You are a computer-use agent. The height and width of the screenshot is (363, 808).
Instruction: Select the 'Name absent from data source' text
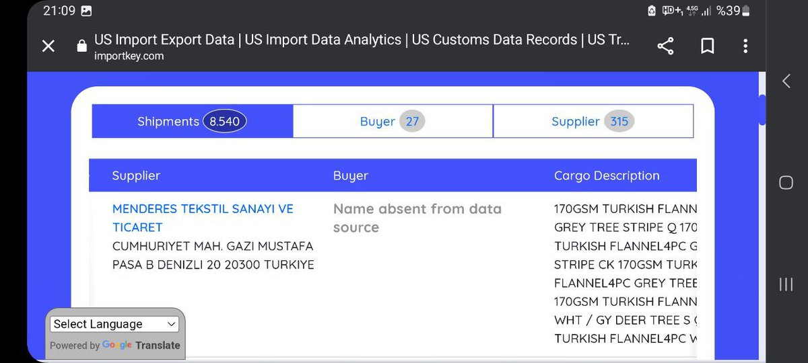point(417,218)
